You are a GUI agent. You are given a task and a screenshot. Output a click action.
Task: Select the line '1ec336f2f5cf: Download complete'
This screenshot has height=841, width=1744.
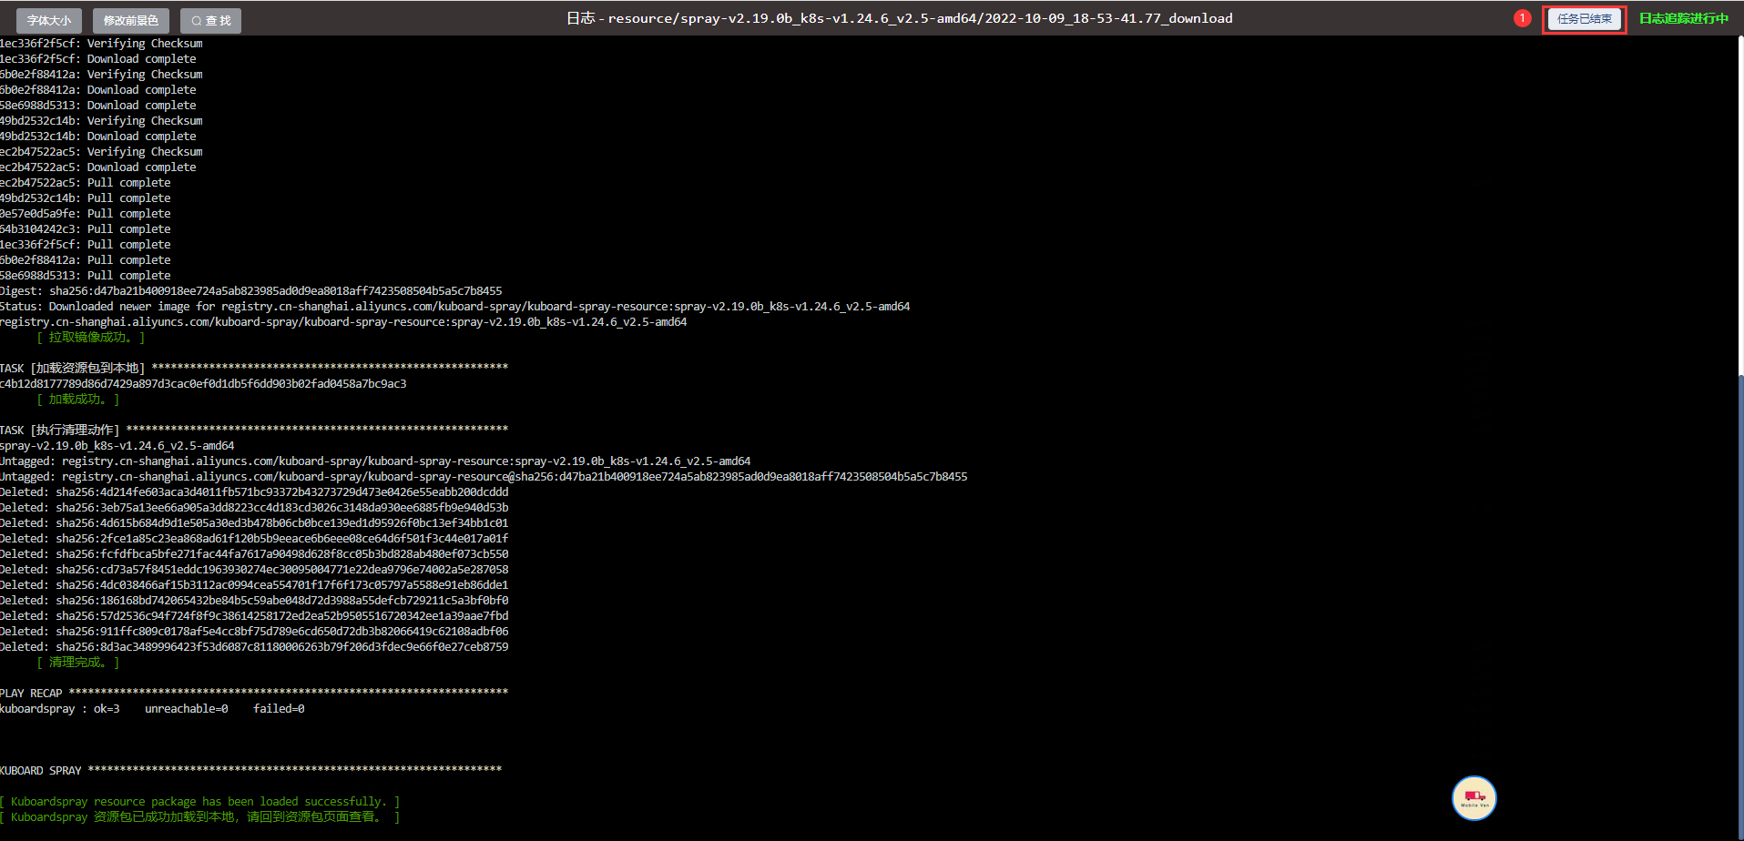point(98,59)
